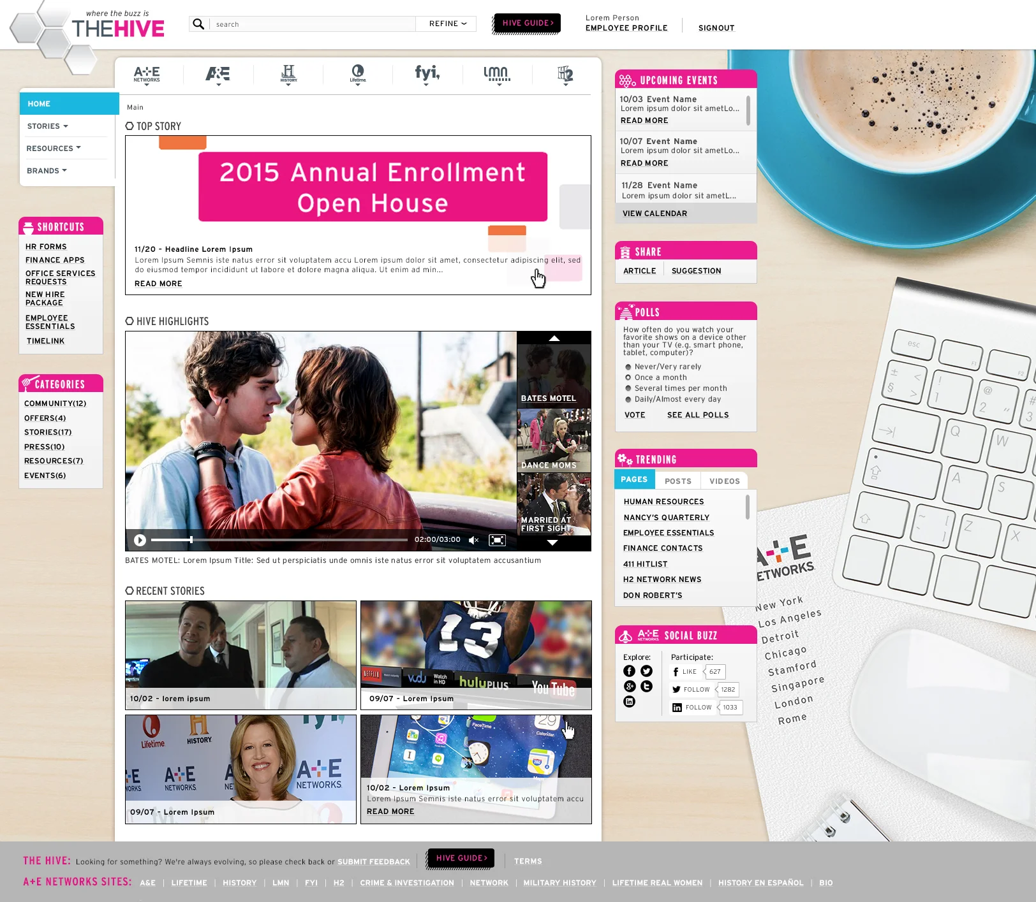Click Submit Feedback in footer
Screen dimensions: 1036x902
(374, 862)
